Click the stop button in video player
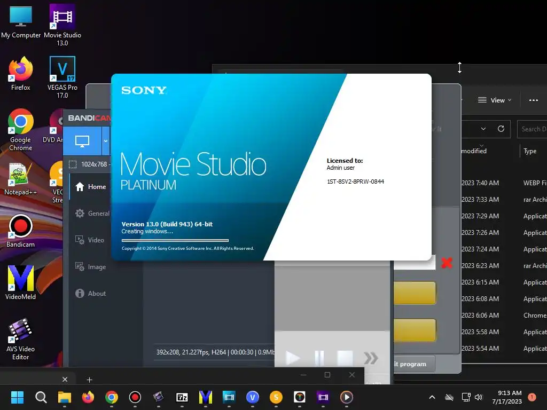Viewport: 547px width, 410px height. [345, 358]
